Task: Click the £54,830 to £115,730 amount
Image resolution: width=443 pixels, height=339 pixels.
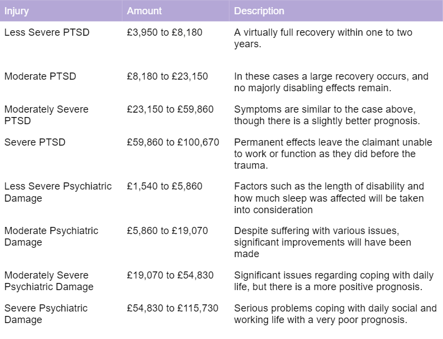Action: (173, 308)
